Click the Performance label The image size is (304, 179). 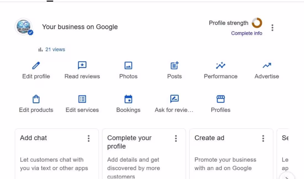coord(221,77)
